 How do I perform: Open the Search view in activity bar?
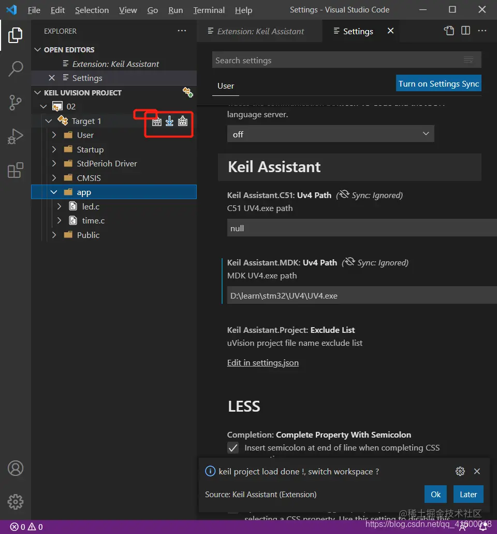[x=16, y=69]
